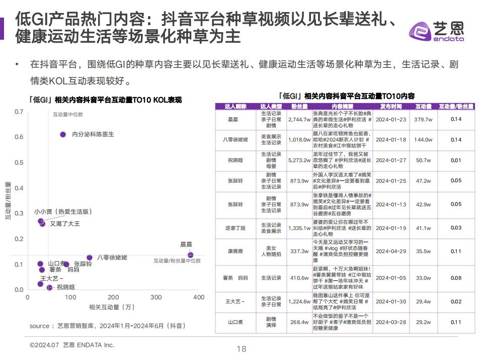Click the 0.02 ratio value for 王大艺~
This screenshot has width=483, height=362.
click(456, 301)
